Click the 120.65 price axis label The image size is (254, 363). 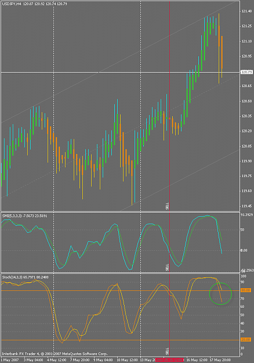tap(246, 86)
